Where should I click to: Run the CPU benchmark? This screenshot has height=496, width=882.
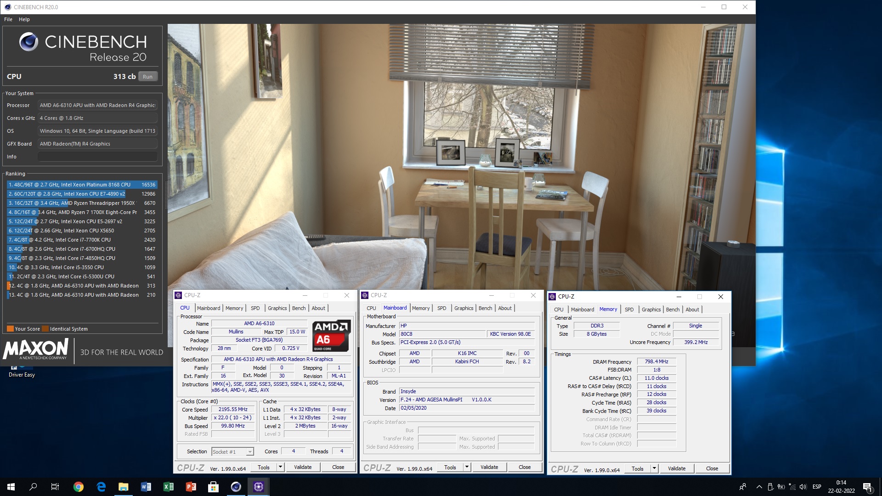point(147,77)
